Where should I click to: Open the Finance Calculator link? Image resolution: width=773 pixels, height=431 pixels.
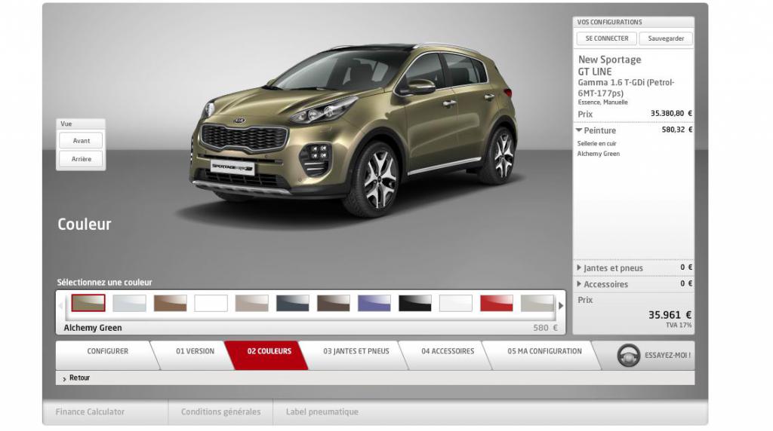(x=90, y=412)
